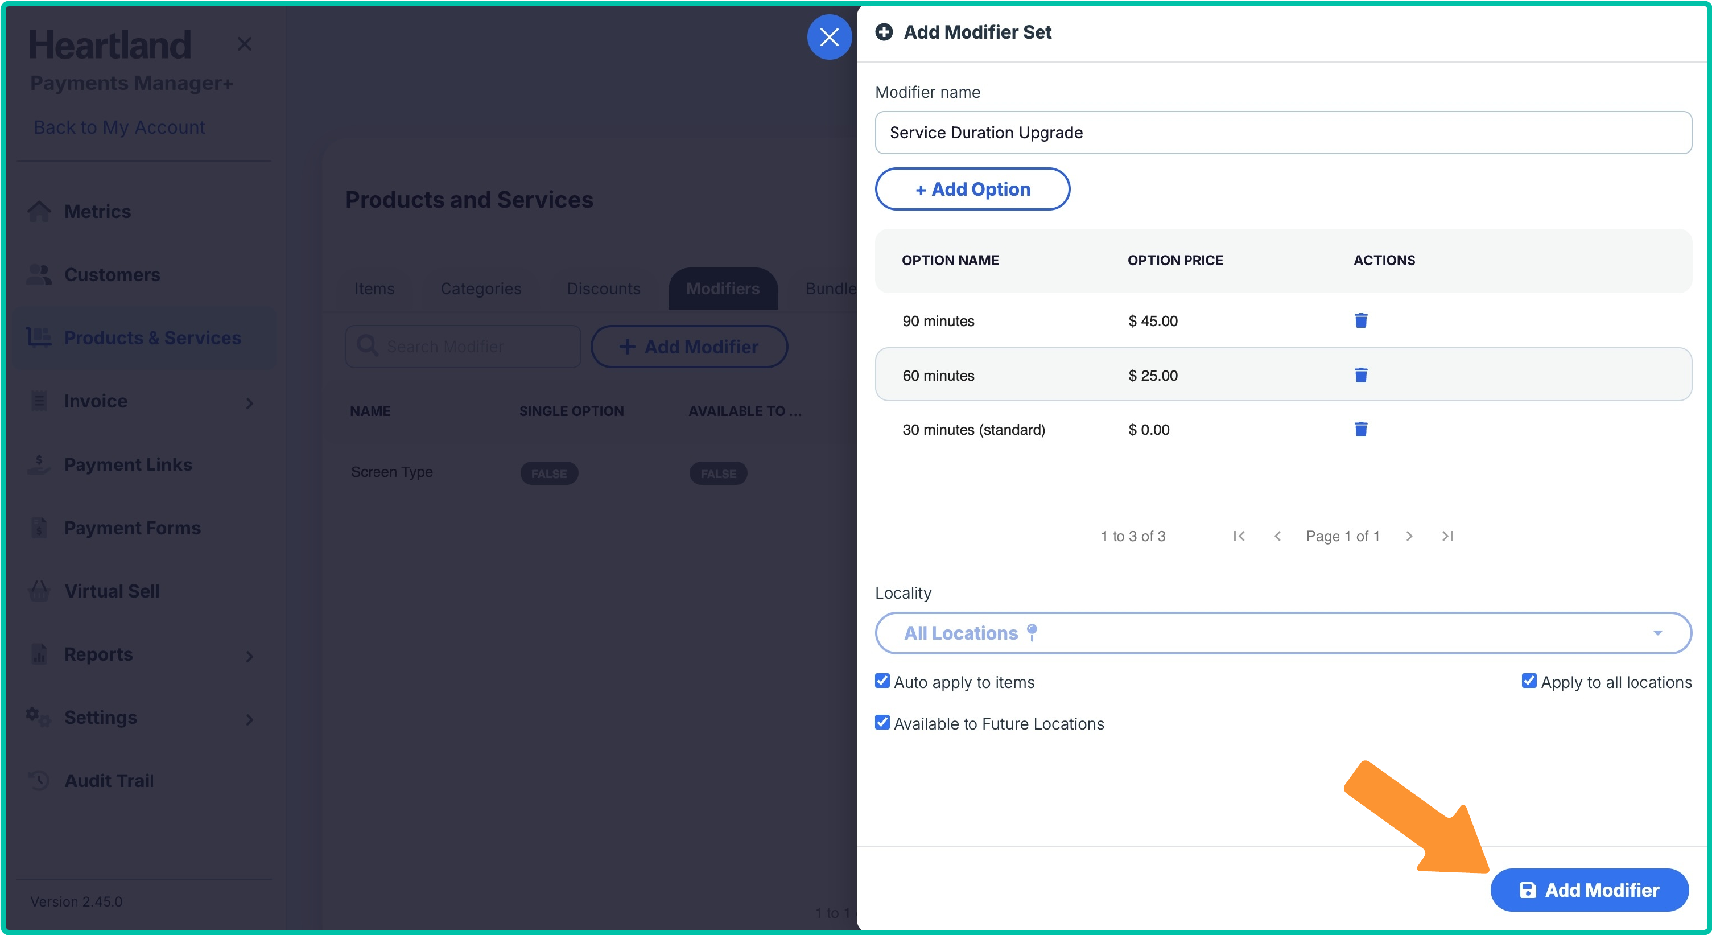Image resolution: width=1712 pixels, height=935 pixels.
Task: Click the Version 2.45.0 text
Action: pyautogui.click(x=76, y=902)
